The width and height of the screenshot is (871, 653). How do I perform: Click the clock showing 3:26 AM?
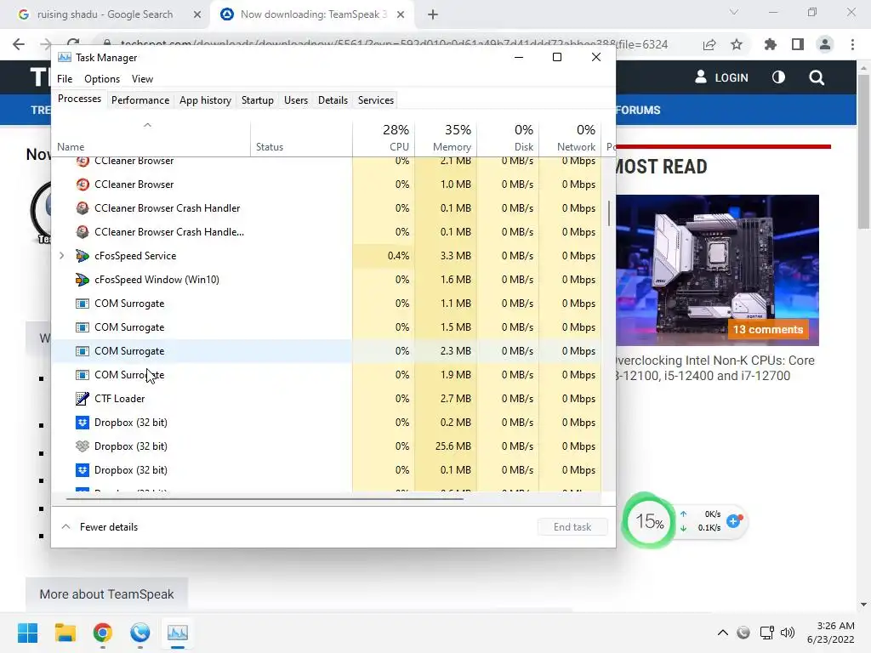835,626
